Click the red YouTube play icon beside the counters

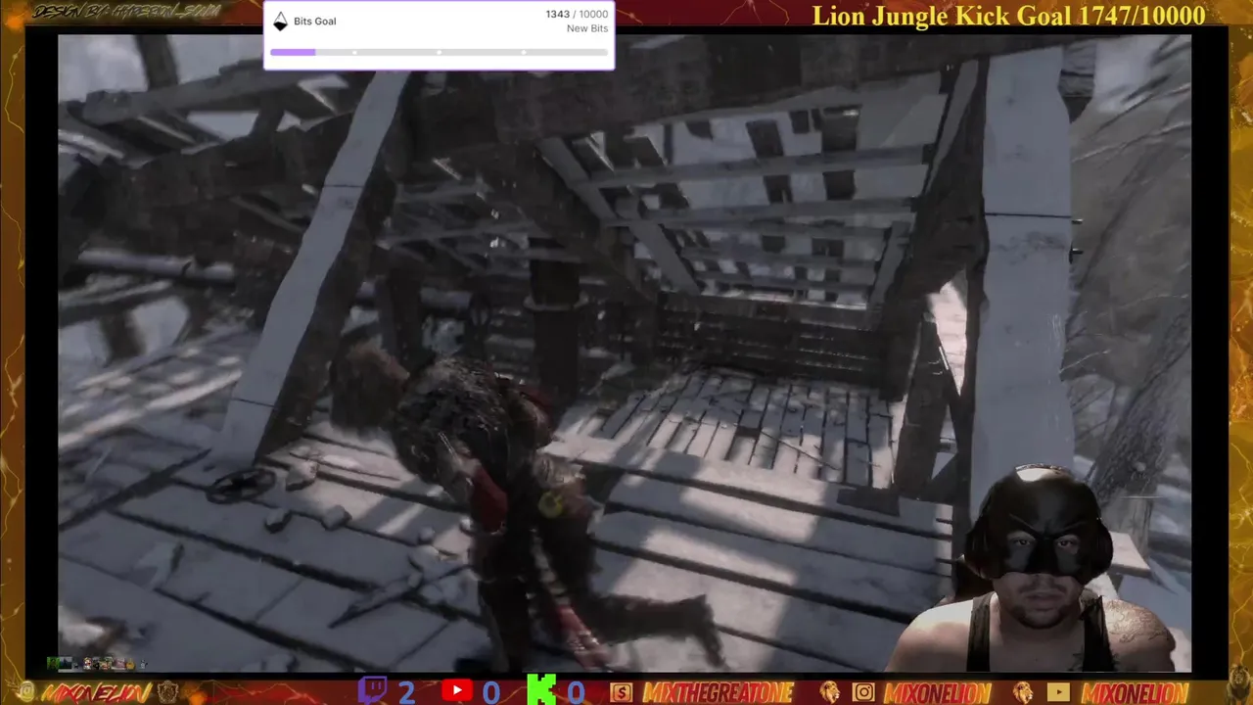click(x=456, y=691)
